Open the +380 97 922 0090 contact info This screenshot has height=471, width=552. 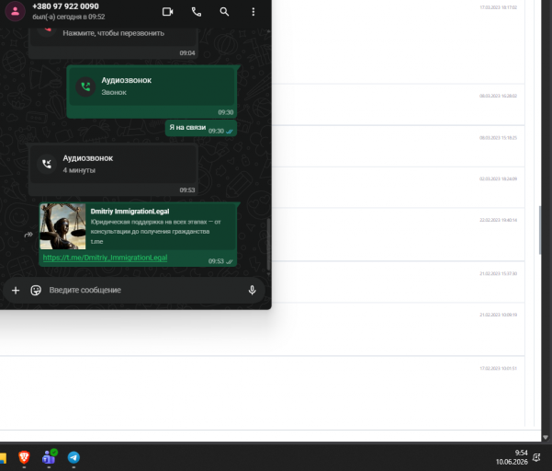(65, 6)
